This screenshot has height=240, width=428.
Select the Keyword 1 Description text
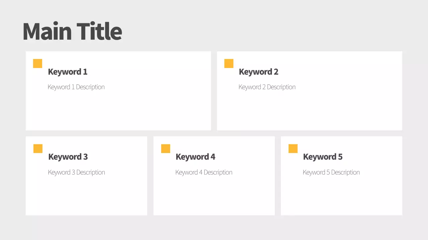(76, 87)
